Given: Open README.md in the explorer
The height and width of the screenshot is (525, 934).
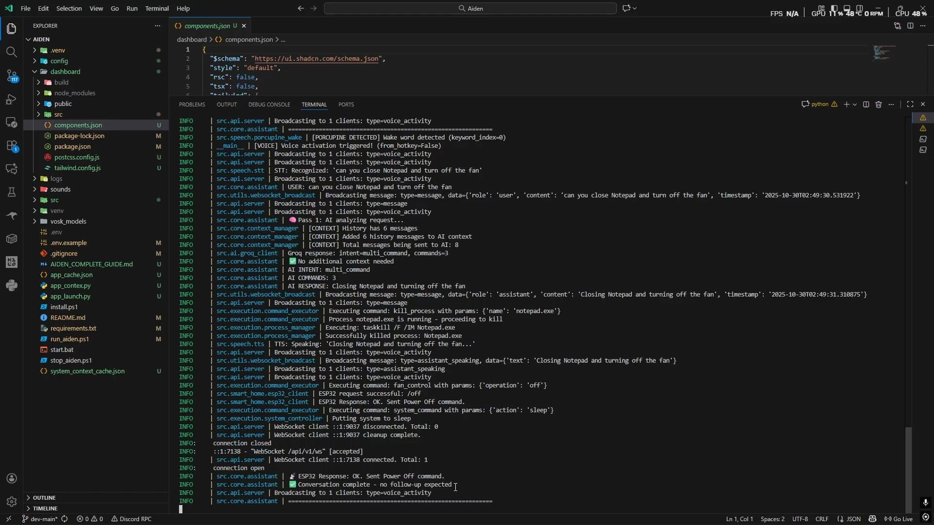Looking at the screenshot, I should click(x=68, y=317).
